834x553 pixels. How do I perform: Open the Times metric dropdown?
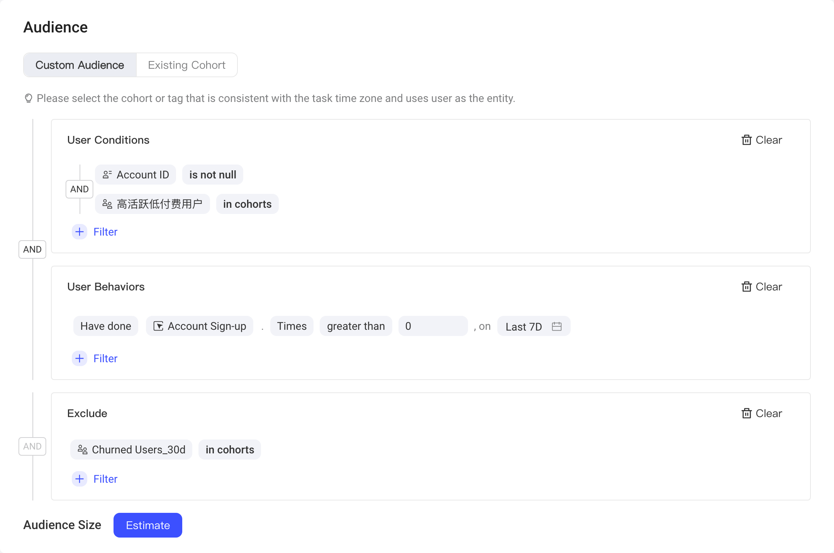pyautogui.click(x=292, y=326)
